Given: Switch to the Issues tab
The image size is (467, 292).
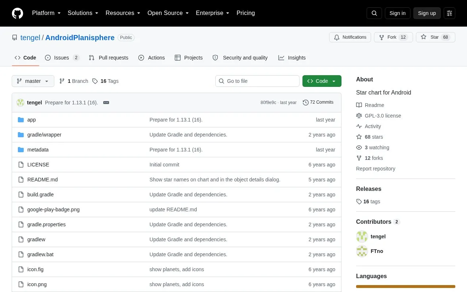Looking at the screenshot, I should 62,58.
